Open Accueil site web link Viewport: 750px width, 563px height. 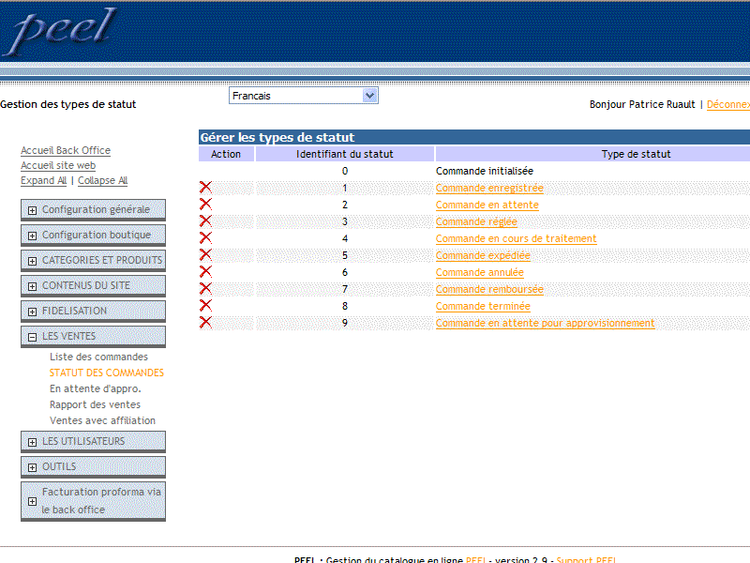tap(58, 165)
